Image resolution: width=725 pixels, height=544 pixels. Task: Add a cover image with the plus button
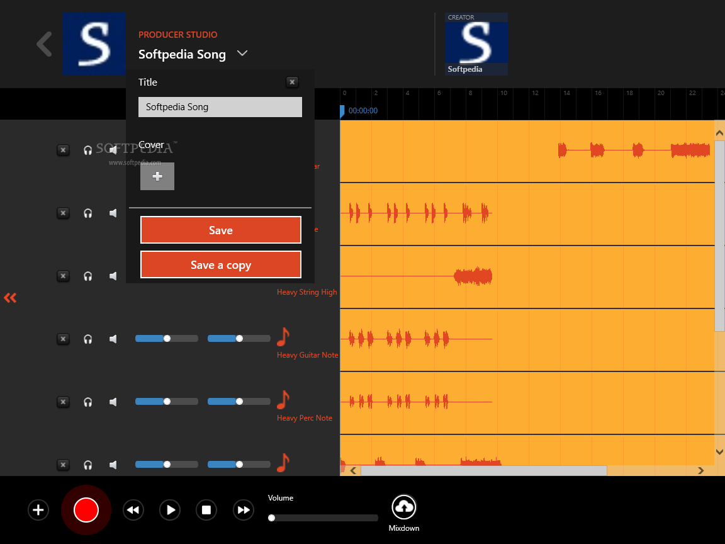(x=157, y=176)
